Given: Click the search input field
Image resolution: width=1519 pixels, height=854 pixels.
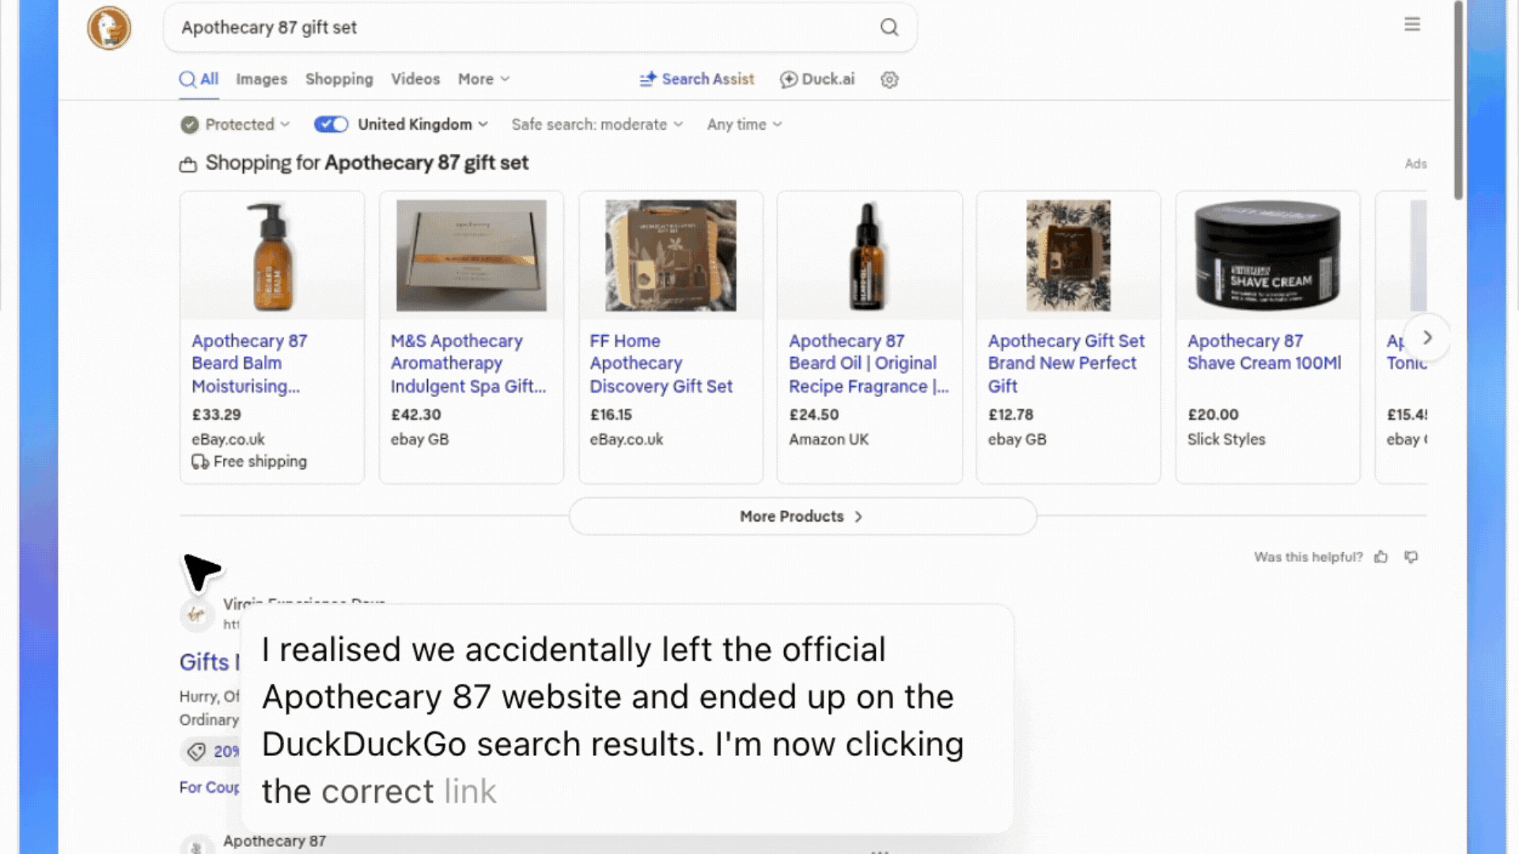Looking at the screenshot, I should (x=475, y=27).
